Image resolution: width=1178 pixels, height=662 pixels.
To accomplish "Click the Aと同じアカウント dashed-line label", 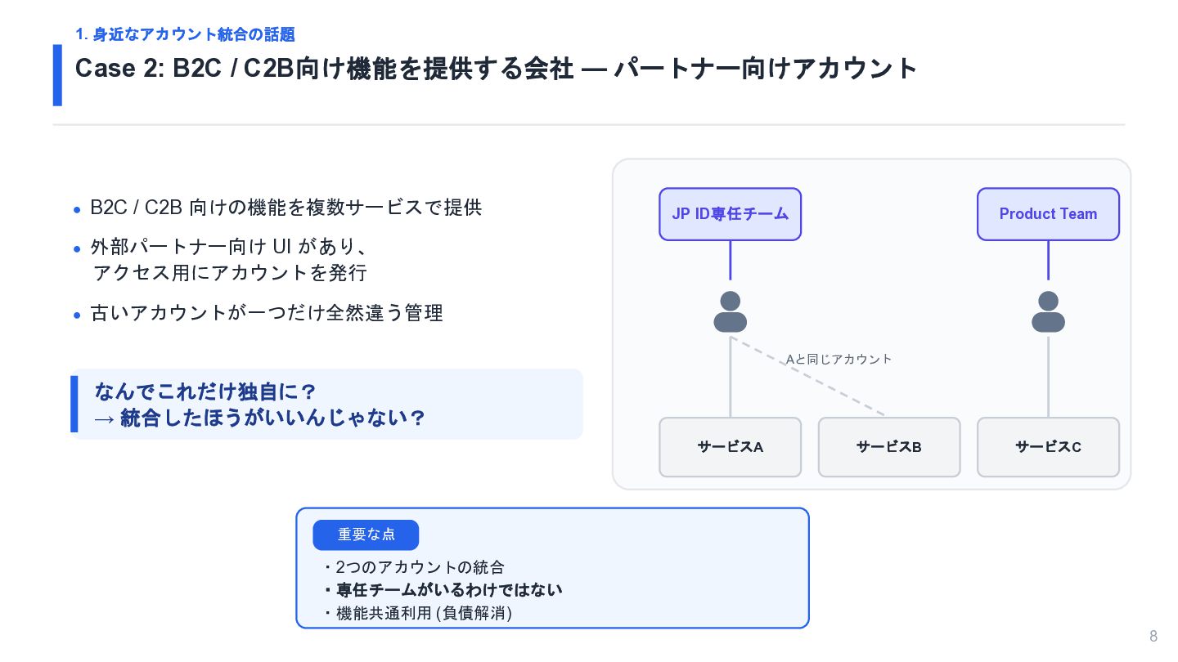I will pyautogui.click(x=839, y=359).
